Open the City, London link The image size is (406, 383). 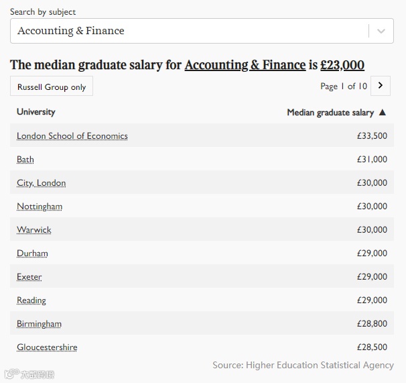coord(42,183)
